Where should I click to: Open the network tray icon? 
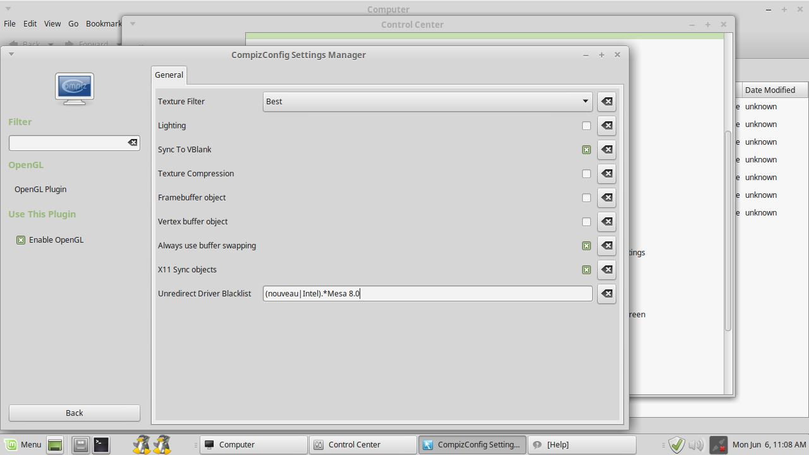coord(718,445)
